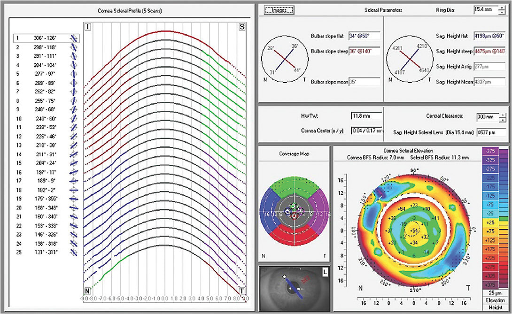Click the meridian icon for scan 291°-111°
Viewport: 512px width, 314px height.
tap(74, 56)
